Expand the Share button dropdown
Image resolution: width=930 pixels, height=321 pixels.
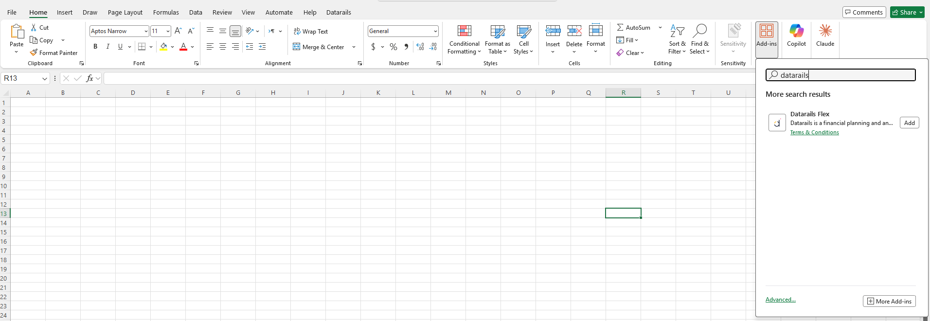pos(921,12)
